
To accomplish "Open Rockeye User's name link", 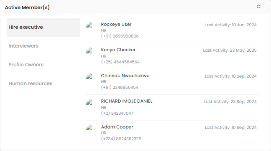I will tap(116, 25).
